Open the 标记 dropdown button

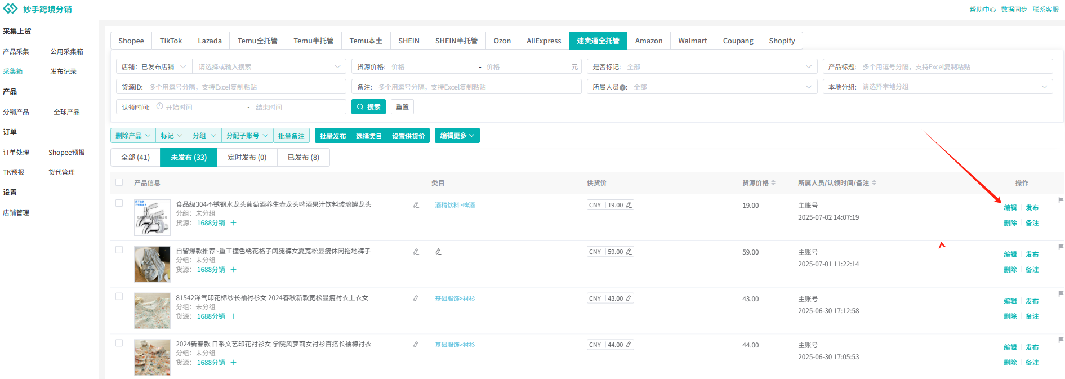[x=172, y=136]
